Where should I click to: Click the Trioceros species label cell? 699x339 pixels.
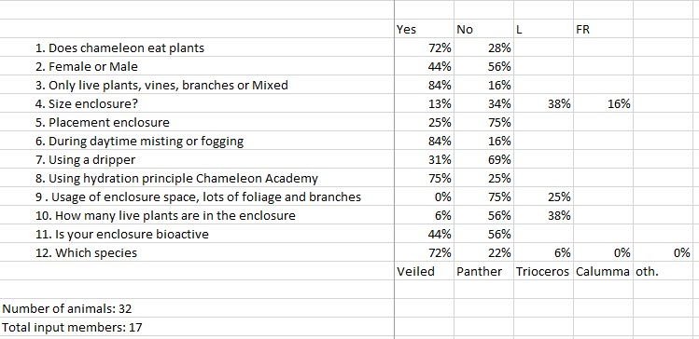click(543, 271)
